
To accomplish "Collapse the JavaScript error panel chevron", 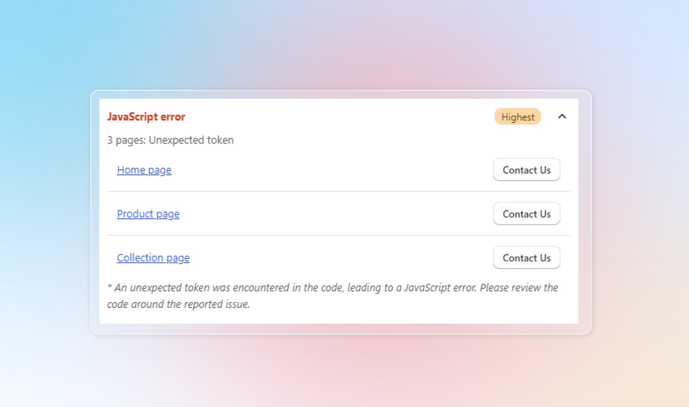I will (562, 117).
